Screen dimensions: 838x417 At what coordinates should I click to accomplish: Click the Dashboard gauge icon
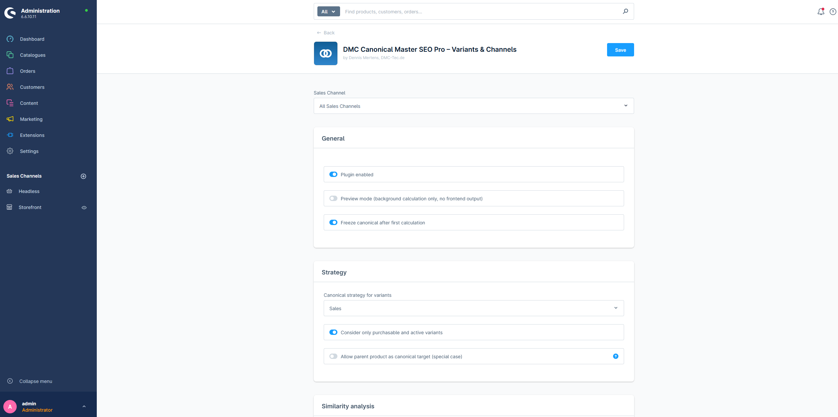coord(10,39)
